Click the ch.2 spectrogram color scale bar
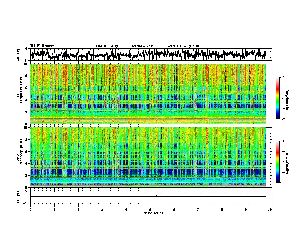Viewport: 304px width, 235px height. (x=278, y=162)
